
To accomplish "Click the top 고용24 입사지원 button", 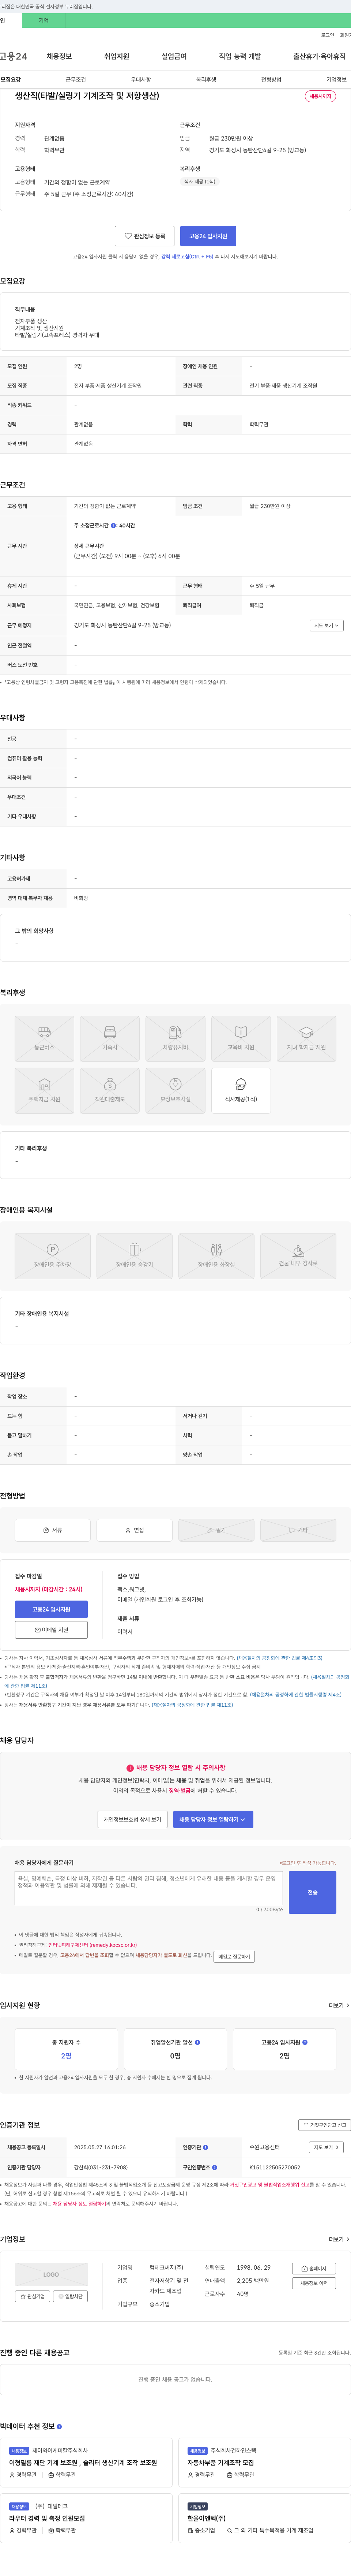I will click(x=208, y=236).
